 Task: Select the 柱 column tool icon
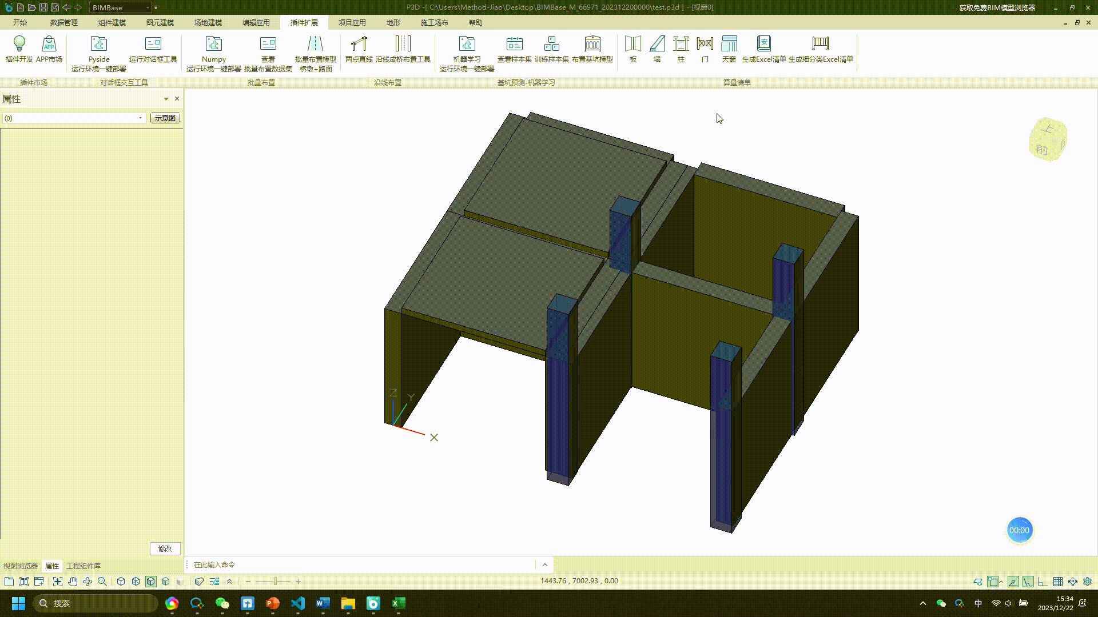681,44
